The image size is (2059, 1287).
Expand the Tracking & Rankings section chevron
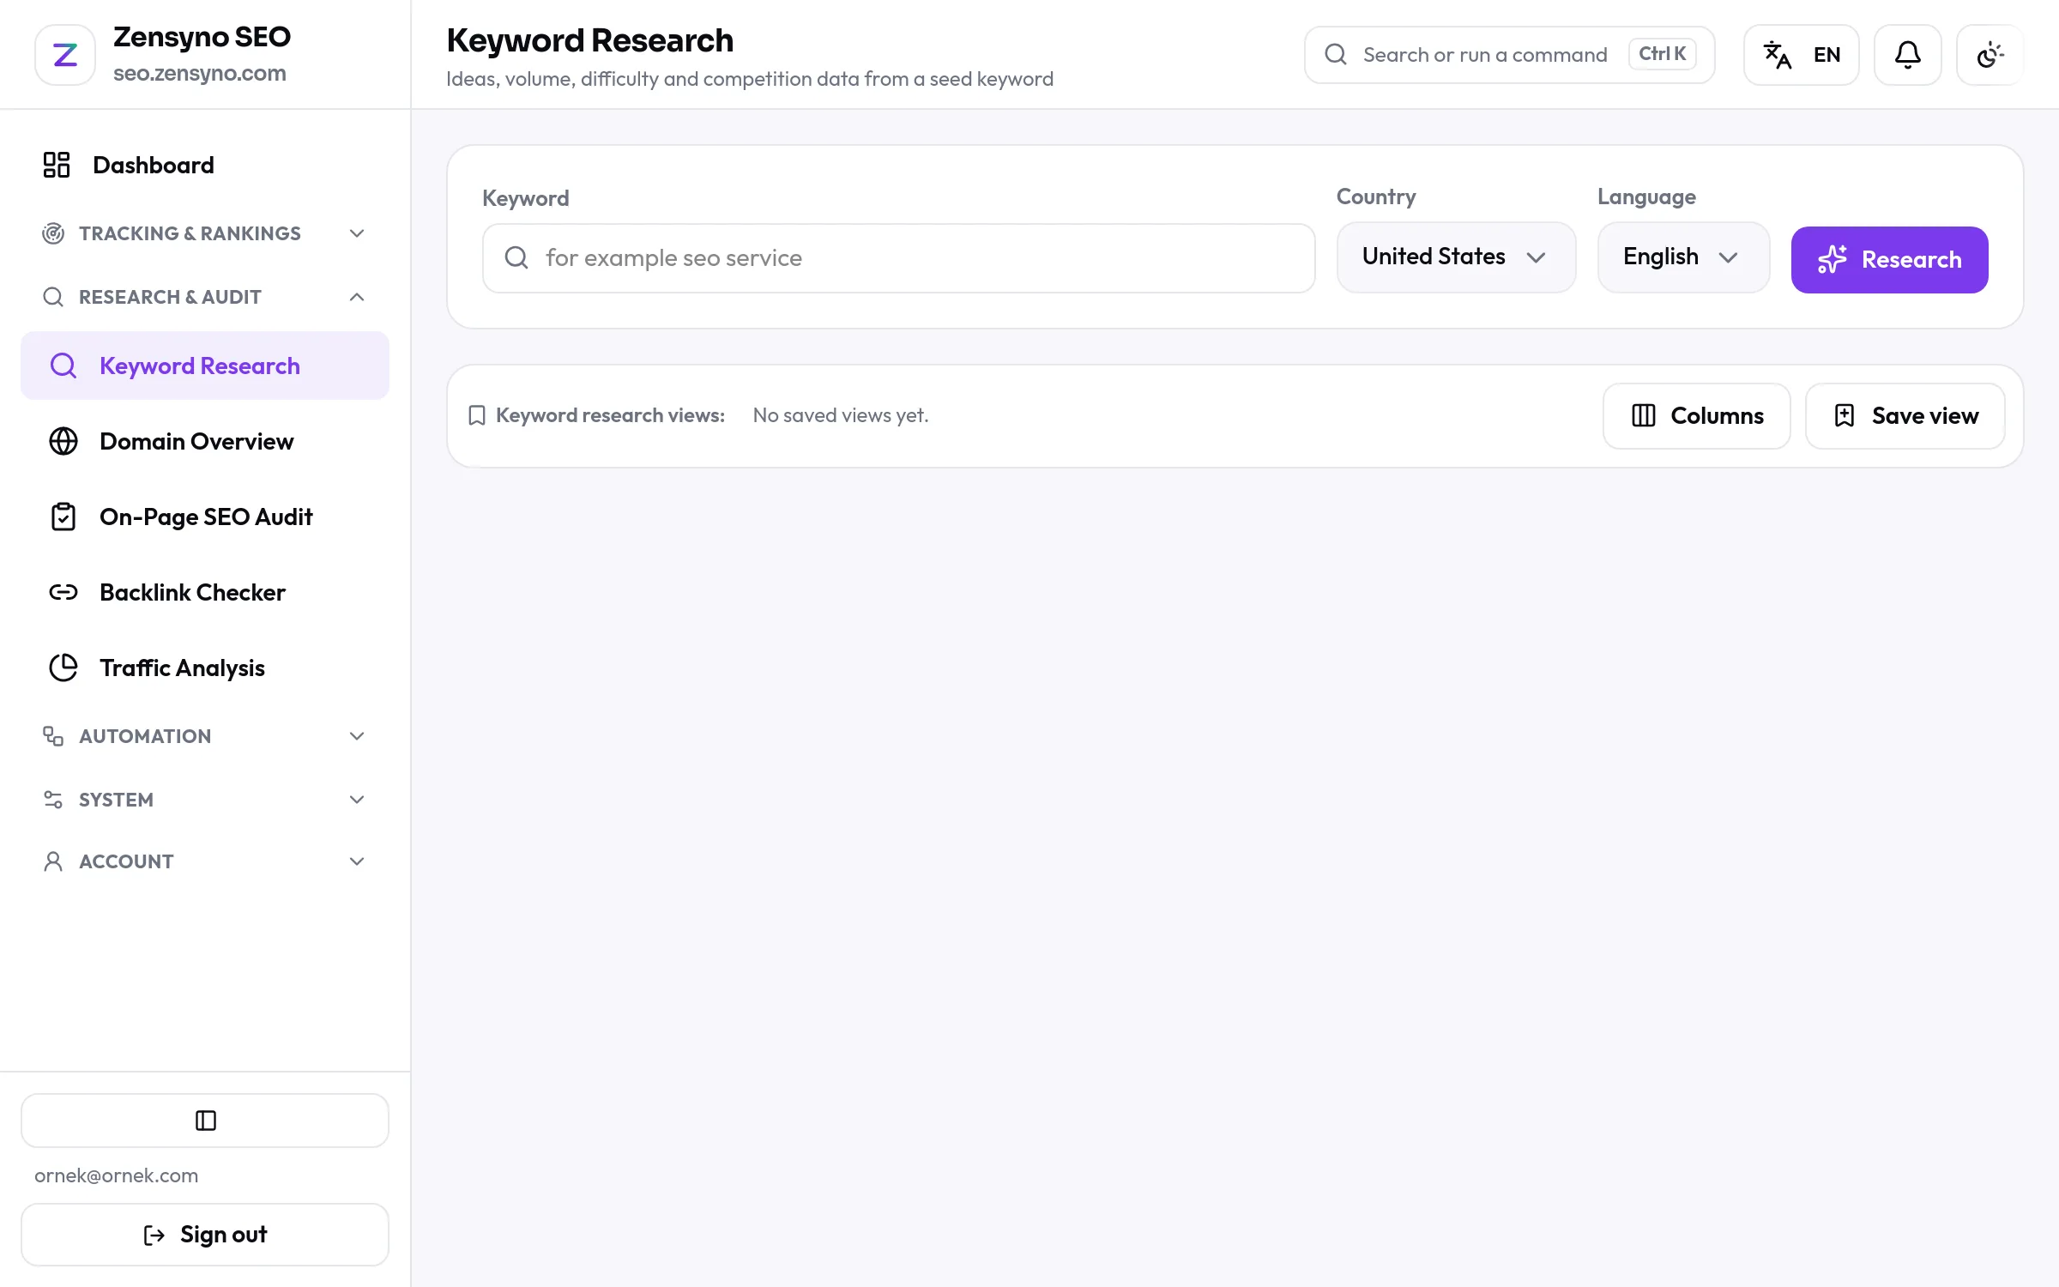357,233
